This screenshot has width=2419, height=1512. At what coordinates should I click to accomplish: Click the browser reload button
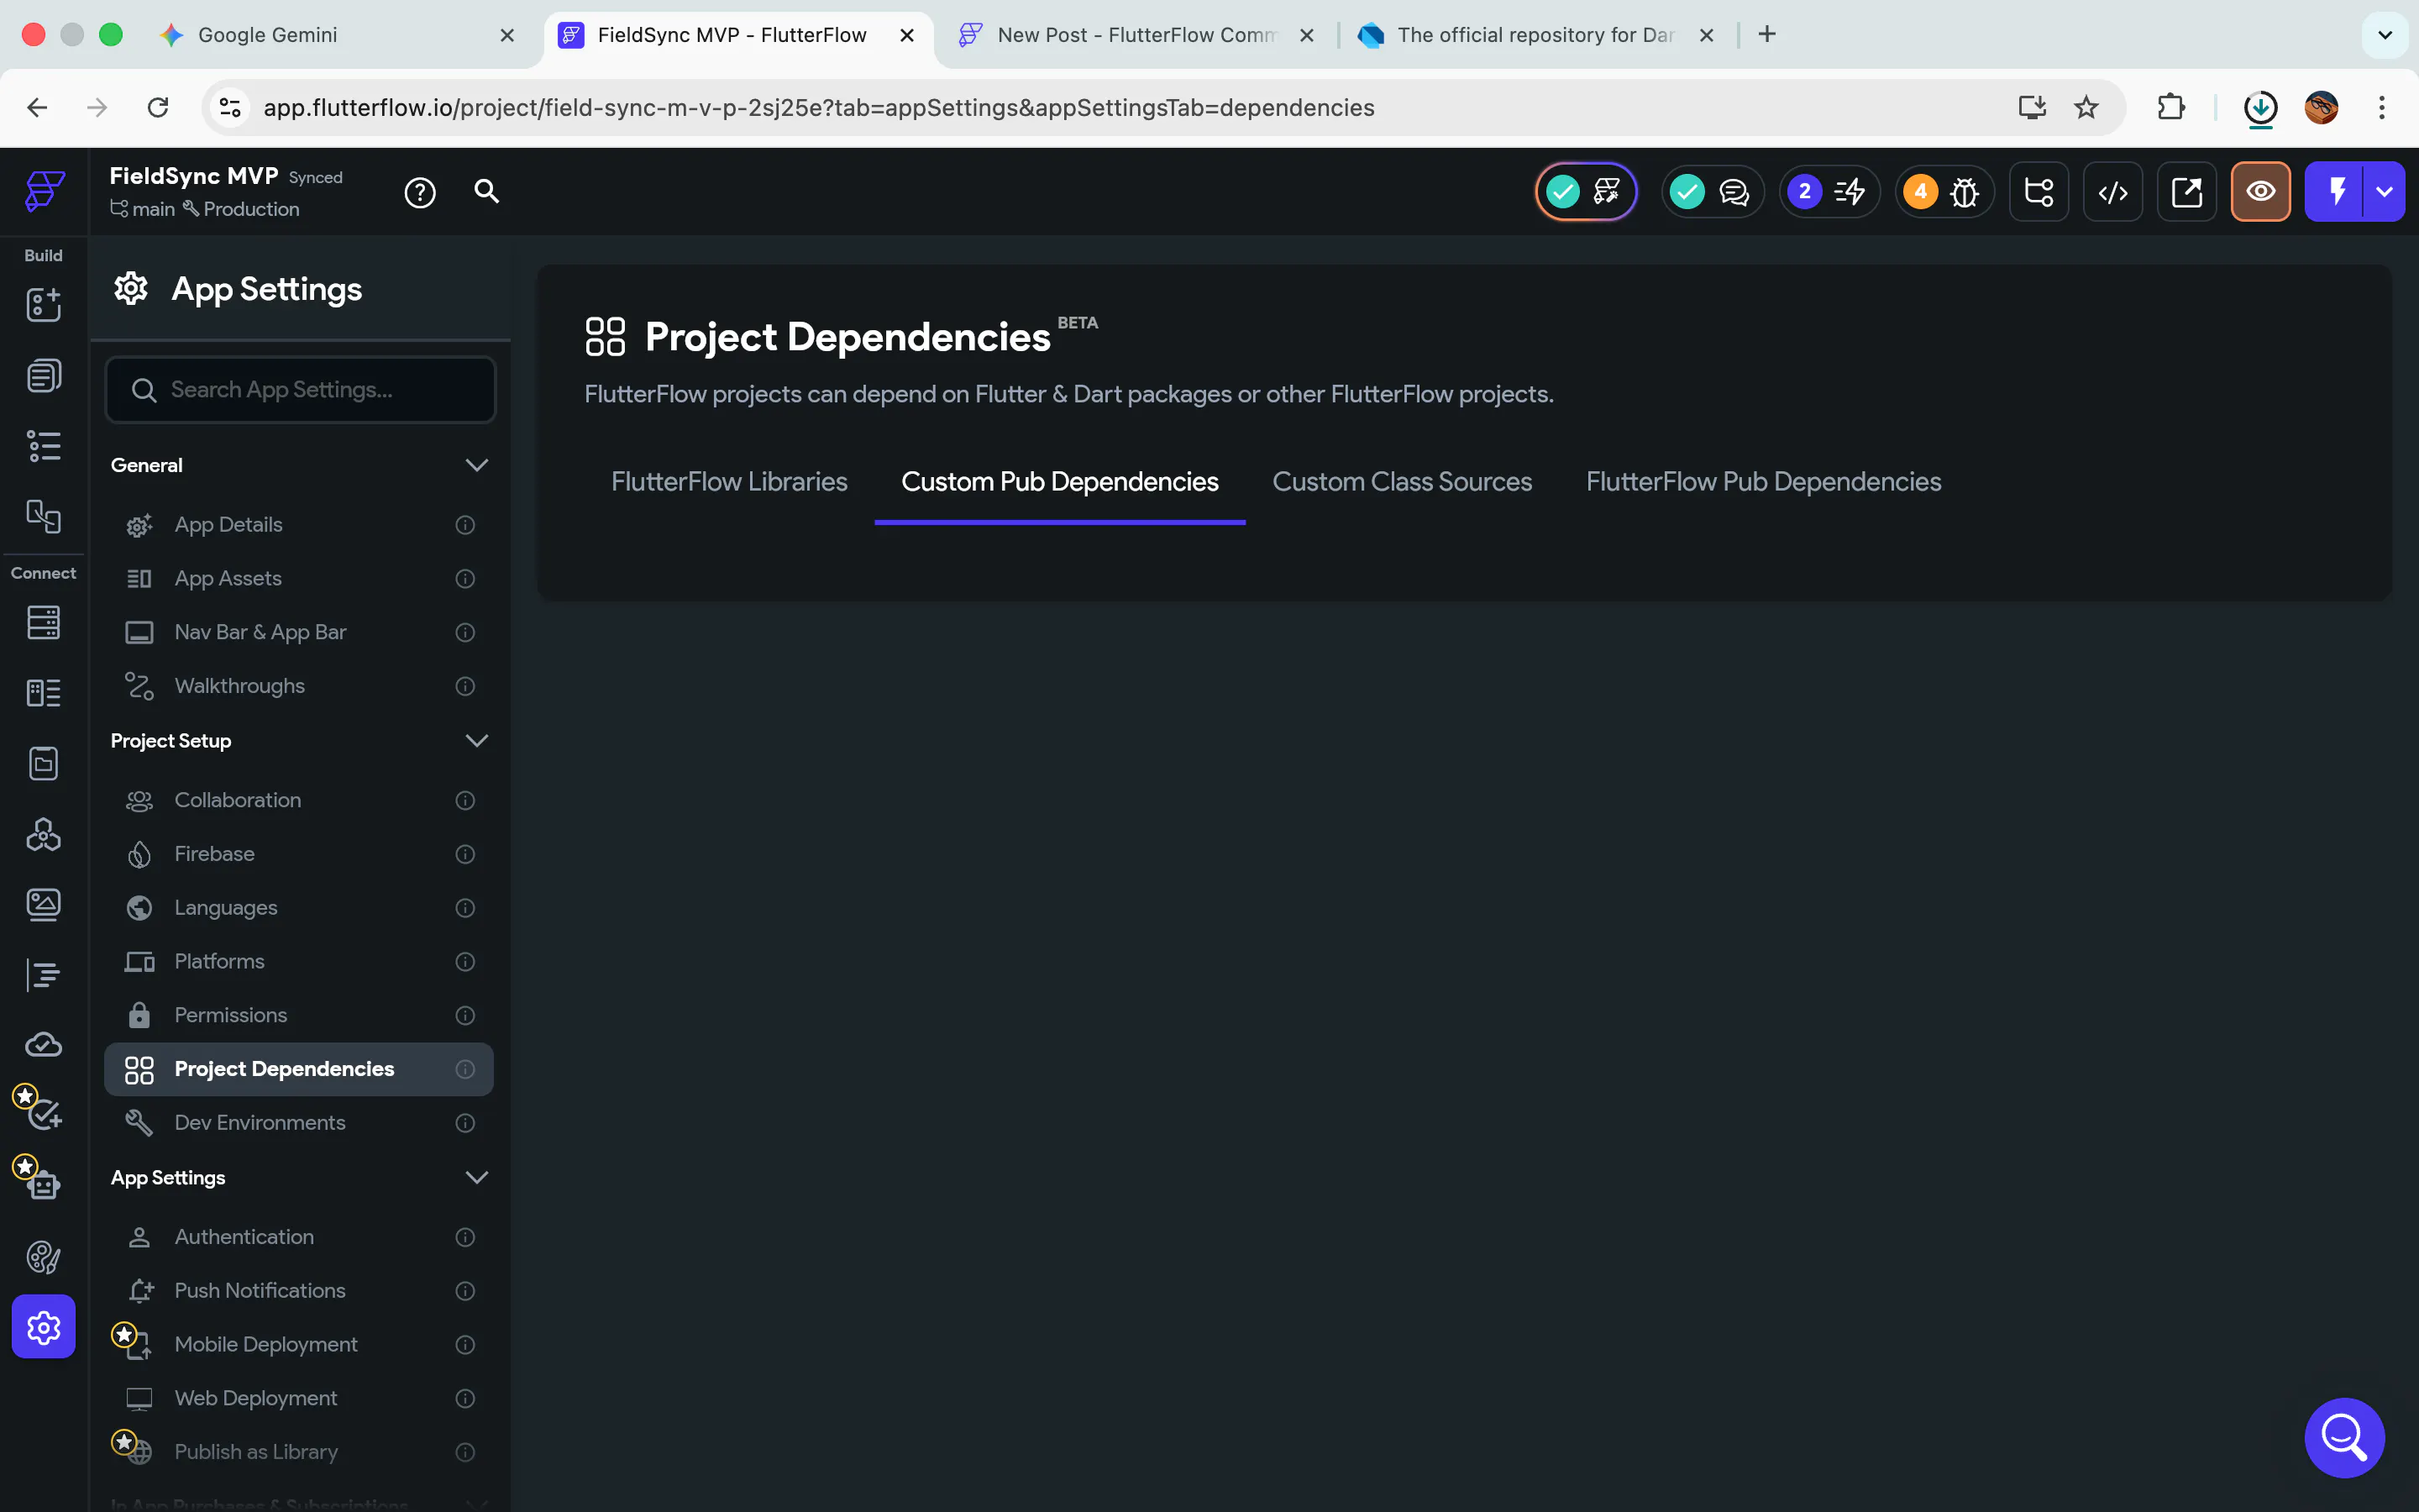coord(158,107)
